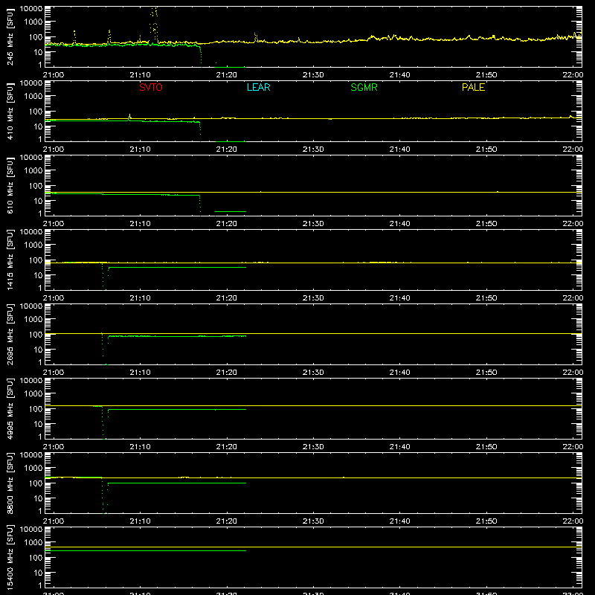This screenshot has width=595, height=595.
Task: Click 21:50 time tick below 2695 MHz panel
Action: tap(486, 373)
